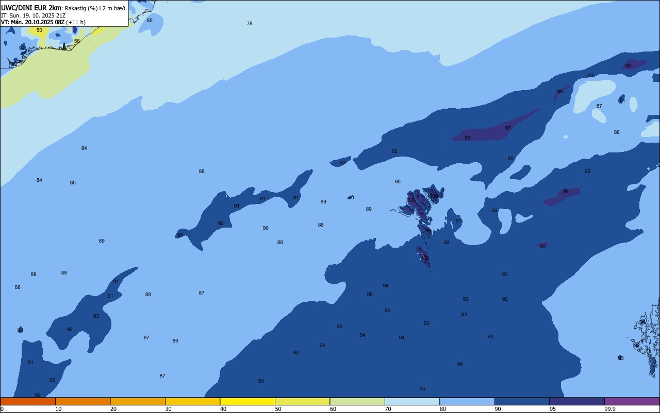This screenshot has width=660, height=413.
Task: Pick the pale yellow-green 50–60 legend segment
Action: tap(302, 401)
